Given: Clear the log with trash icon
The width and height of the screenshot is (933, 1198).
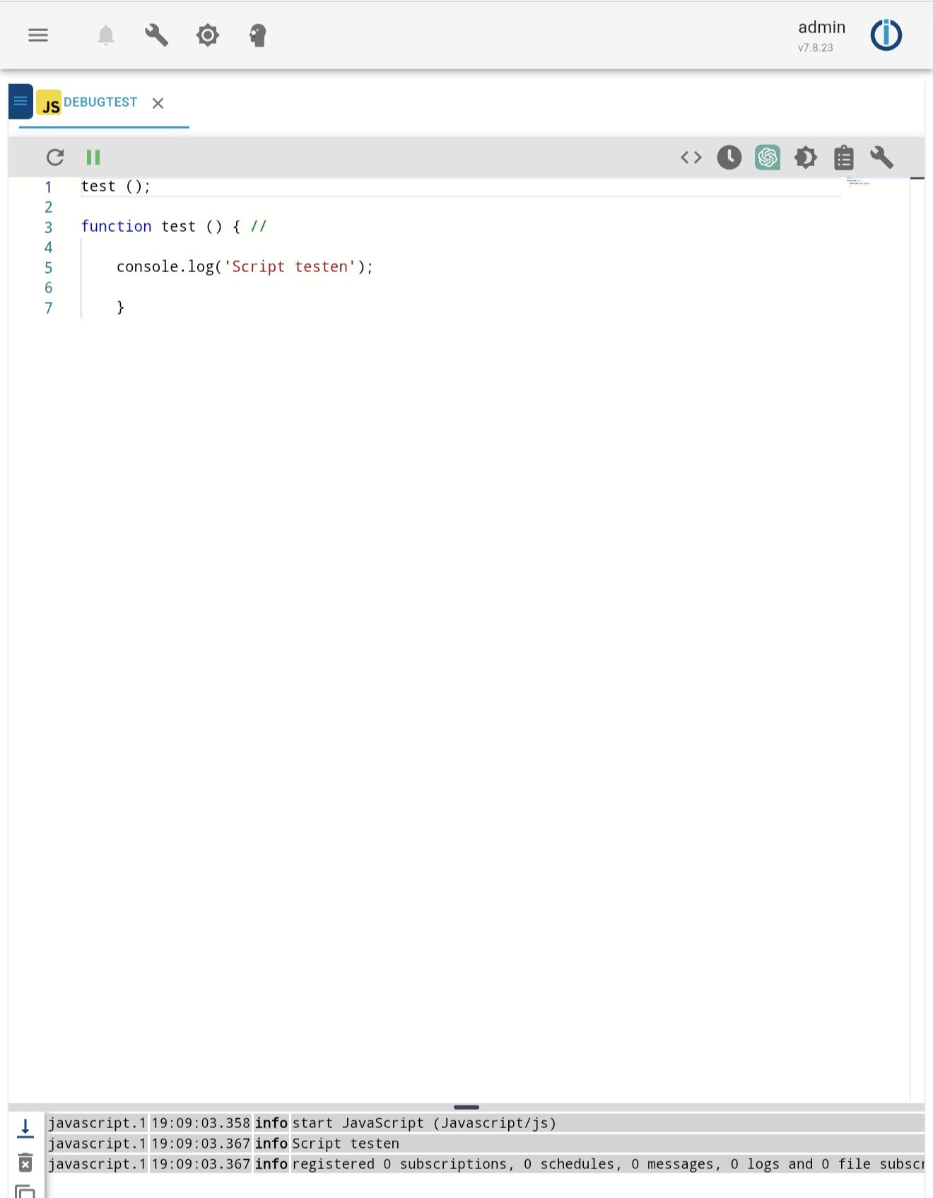Looking at the screenshot, I should (x=25, y=1162).
